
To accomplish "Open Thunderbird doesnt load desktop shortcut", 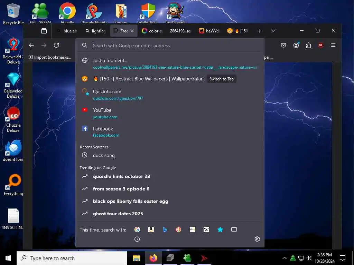I will (x=13, y=150).
